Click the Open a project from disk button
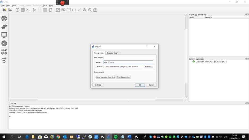Viewport: 249px width, 140px height. [x=105, y=77]
